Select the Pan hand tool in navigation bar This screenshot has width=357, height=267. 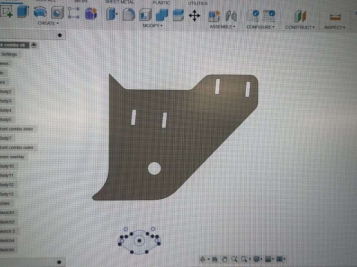click(x=225, y=259)
